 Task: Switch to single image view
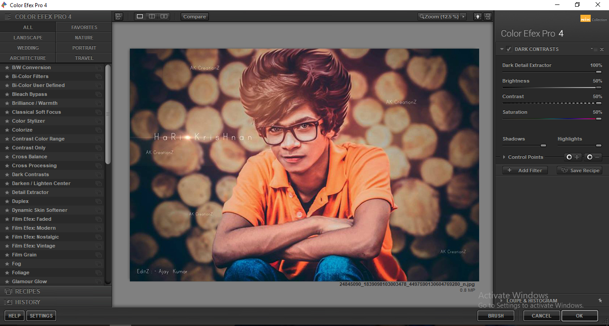(140, 17)
